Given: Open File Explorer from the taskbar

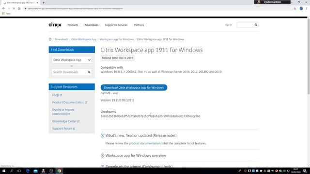Looking at the screenshot, I should point(35,171).
